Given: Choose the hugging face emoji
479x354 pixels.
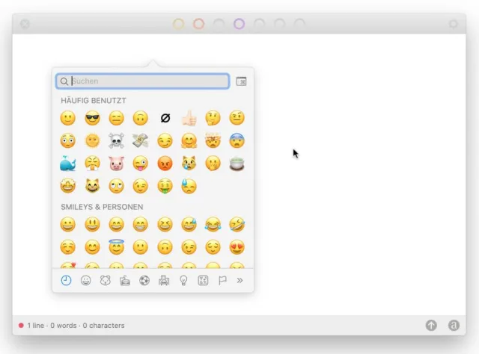Looking at the screenshot, I should pos(189,141).
